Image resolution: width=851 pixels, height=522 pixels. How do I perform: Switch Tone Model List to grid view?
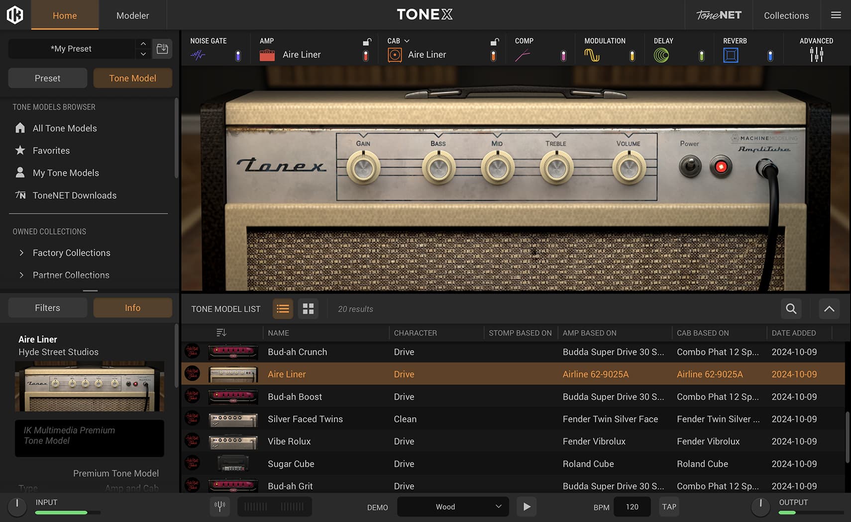coord(308,309)
